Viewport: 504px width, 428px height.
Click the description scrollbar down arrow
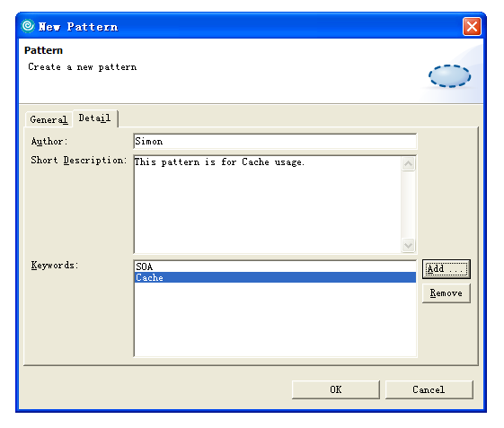point(408,246)
